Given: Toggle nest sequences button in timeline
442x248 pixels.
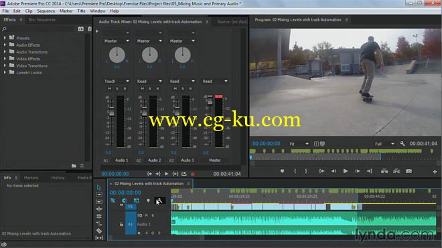Looking at the screenshot, I should pyautogui.click(x=113, y=201).
